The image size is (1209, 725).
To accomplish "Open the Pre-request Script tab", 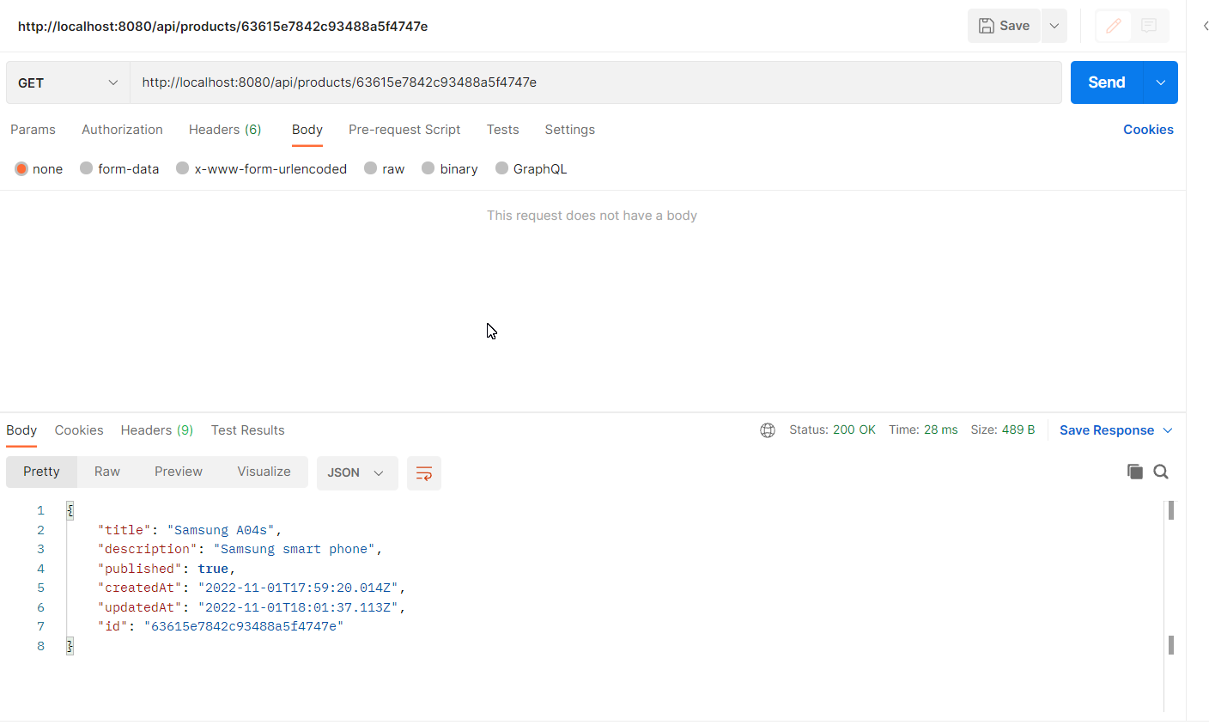I will click(x=404, y=130).
